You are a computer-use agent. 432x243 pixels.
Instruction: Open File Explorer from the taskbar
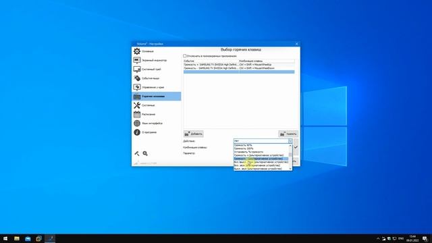(x=16, y=238)
